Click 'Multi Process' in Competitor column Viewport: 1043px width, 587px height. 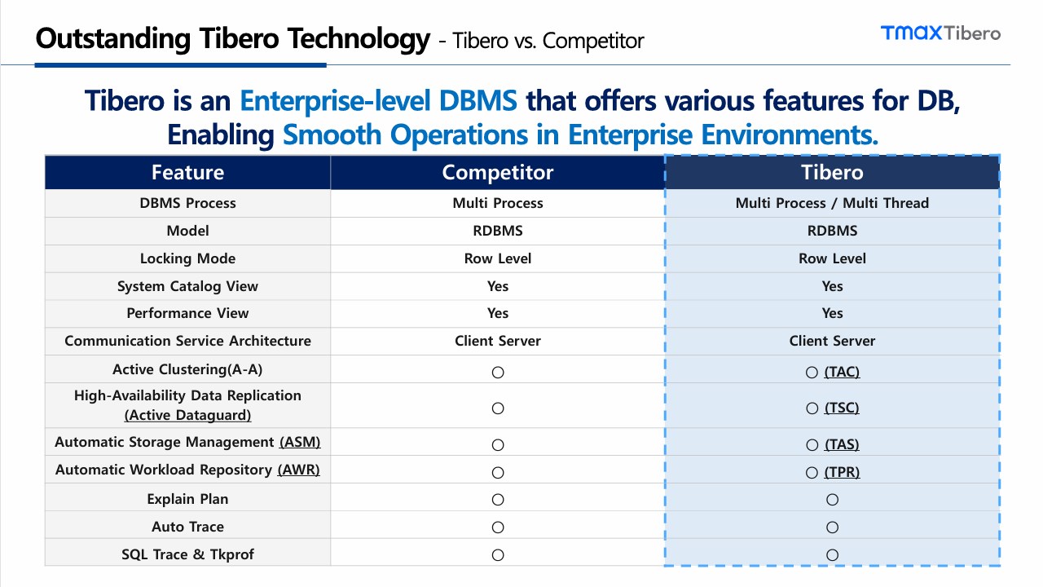498,203
